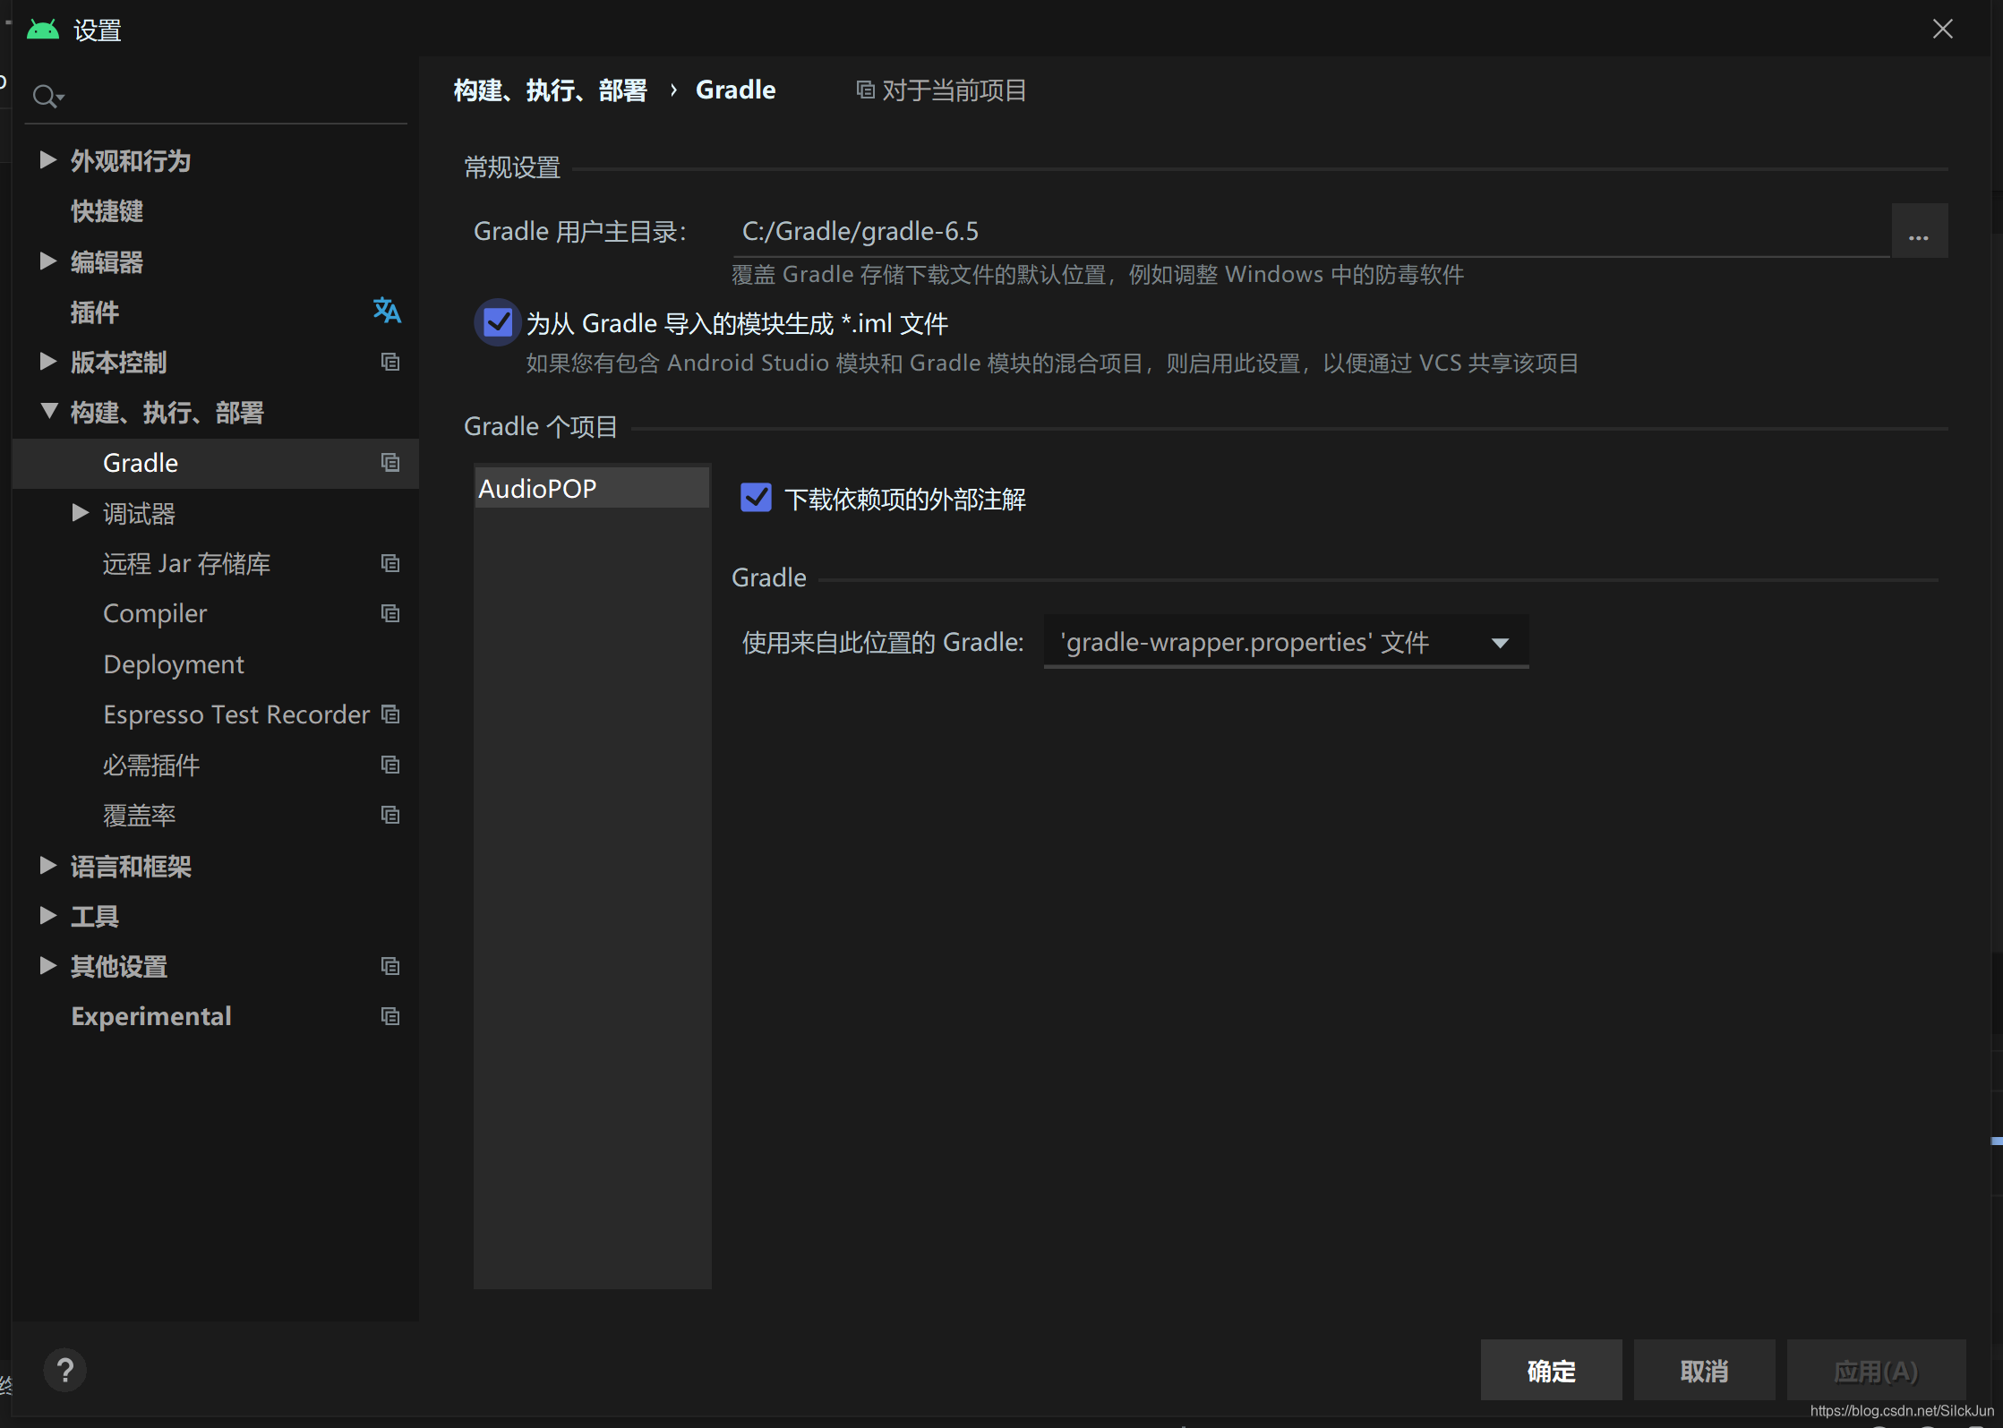Click project-level icon on Gradle sidebar row

(389, 462)
